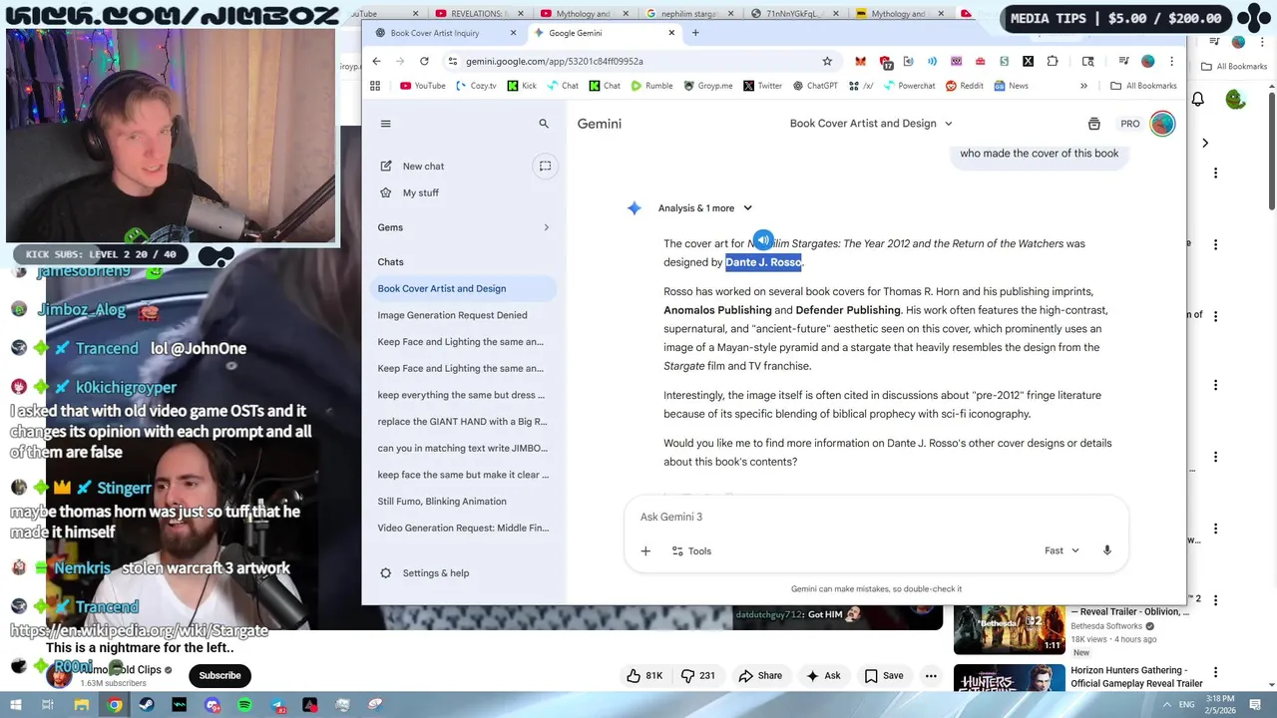Click the plus add-files icon in prompt box

tap(645, 550)
